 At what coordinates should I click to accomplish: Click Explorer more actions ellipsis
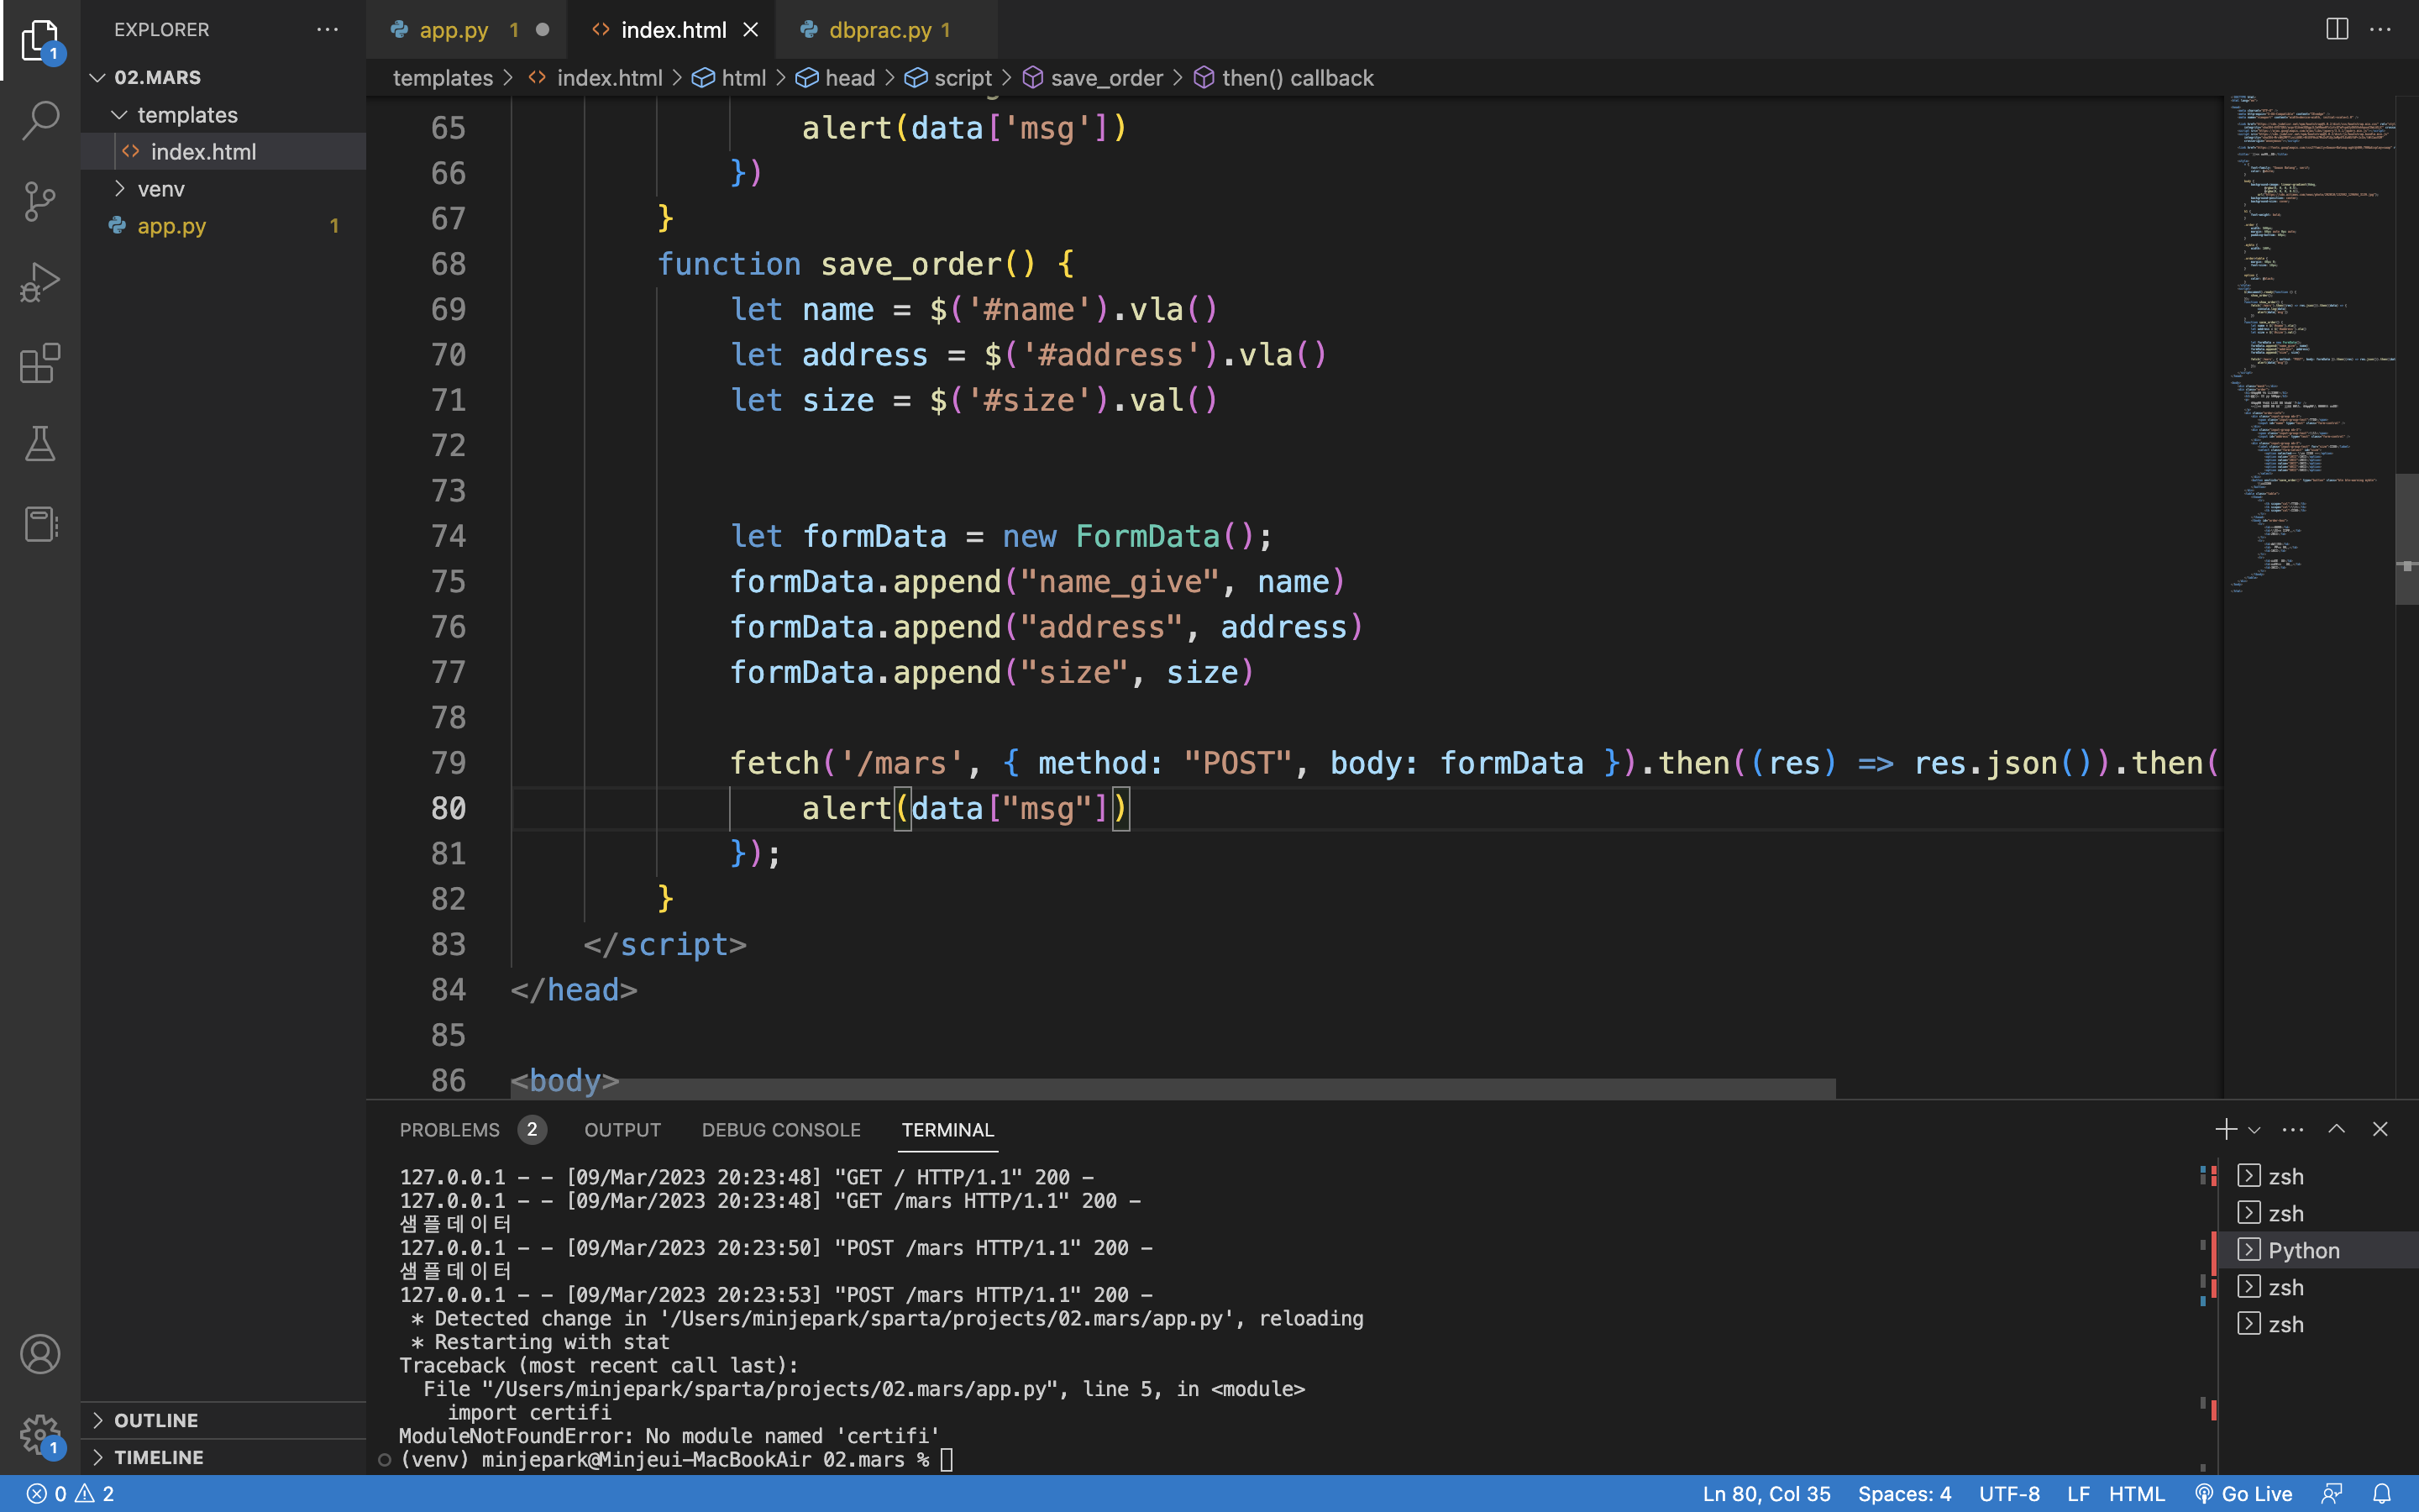[x=327, y=30]
